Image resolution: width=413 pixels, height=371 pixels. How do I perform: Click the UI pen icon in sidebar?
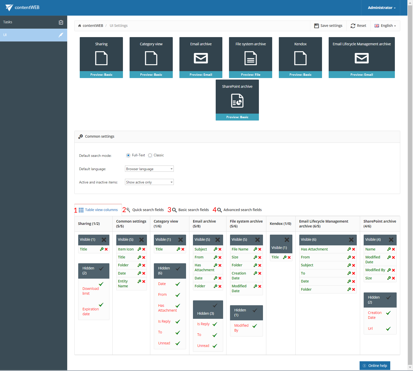pos(61,35)
